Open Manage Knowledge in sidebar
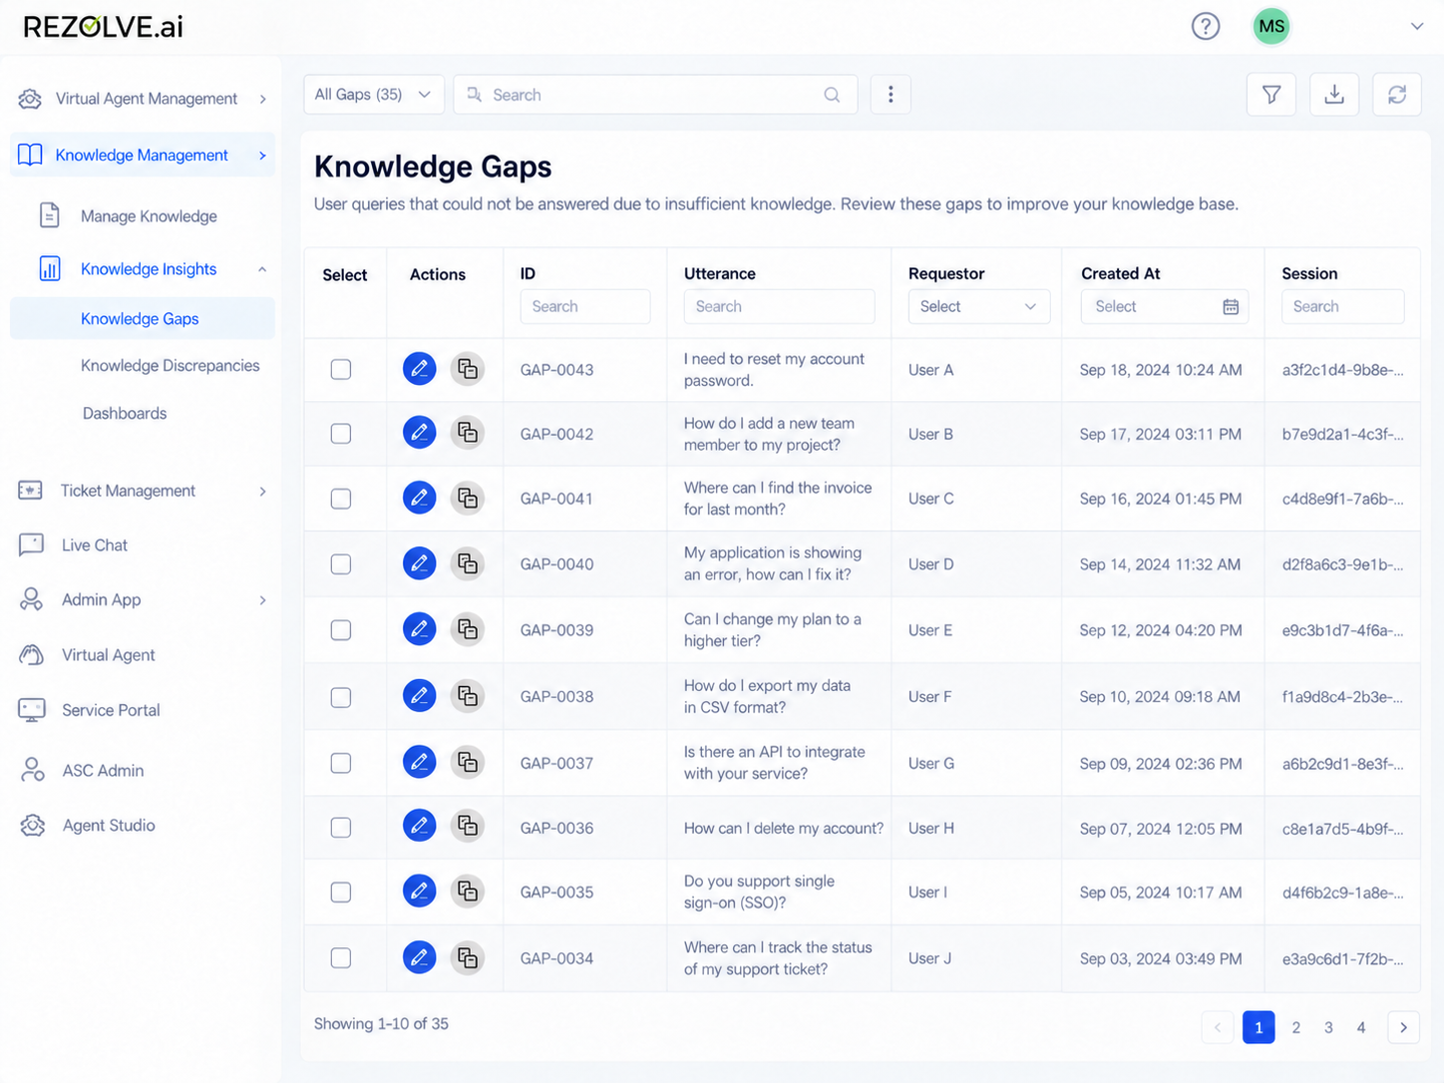This screenshot has height=1083, width=1444. tap(149, 216)
